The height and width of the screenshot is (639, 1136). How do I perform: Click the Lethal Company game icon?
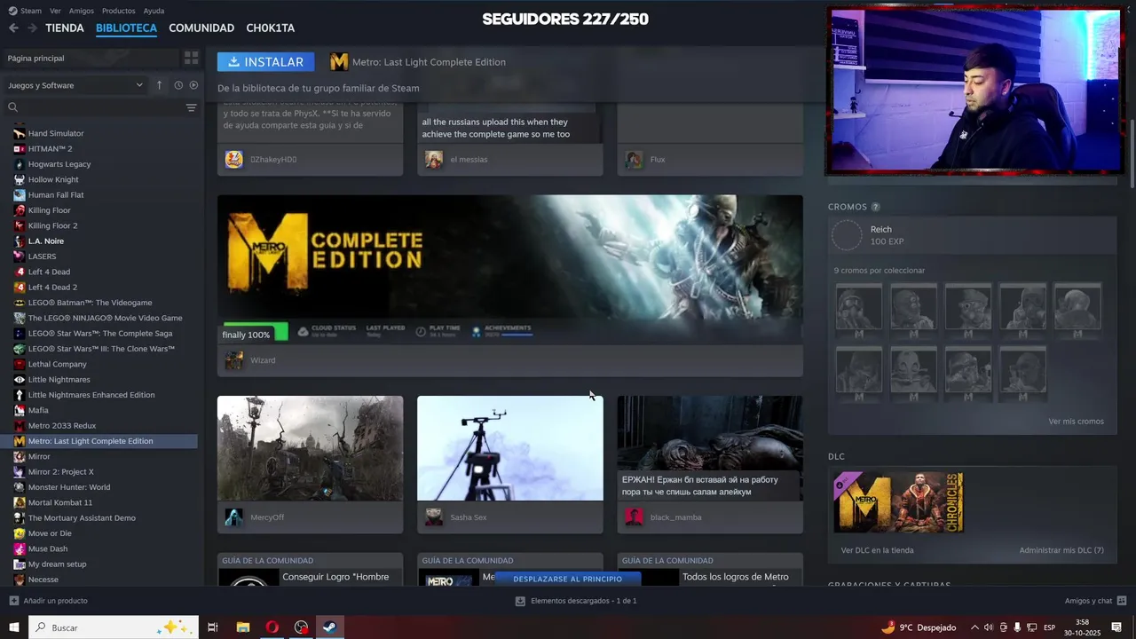[20, 364]
